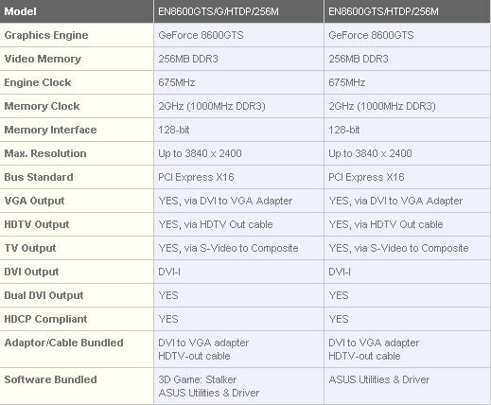Click the Bus Standard row label
This screenshot has height=405, width=491.
point(39,177)
